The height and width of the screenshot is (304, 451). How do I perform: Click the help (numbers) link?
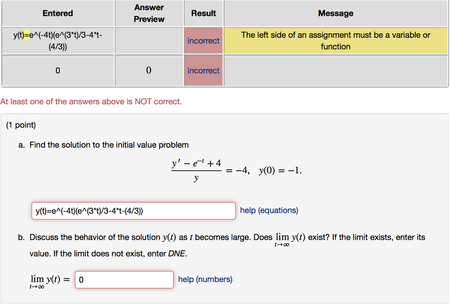click(205, 279)
